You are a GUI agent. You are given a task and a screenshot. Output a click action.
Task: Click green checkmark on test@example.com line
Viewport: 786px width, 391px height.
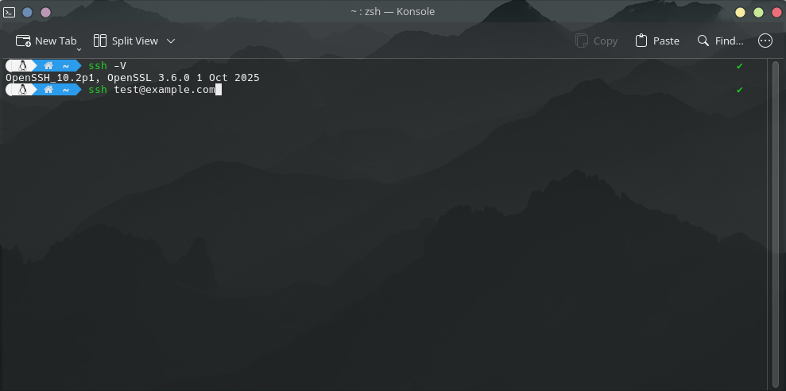coord(739,90)
